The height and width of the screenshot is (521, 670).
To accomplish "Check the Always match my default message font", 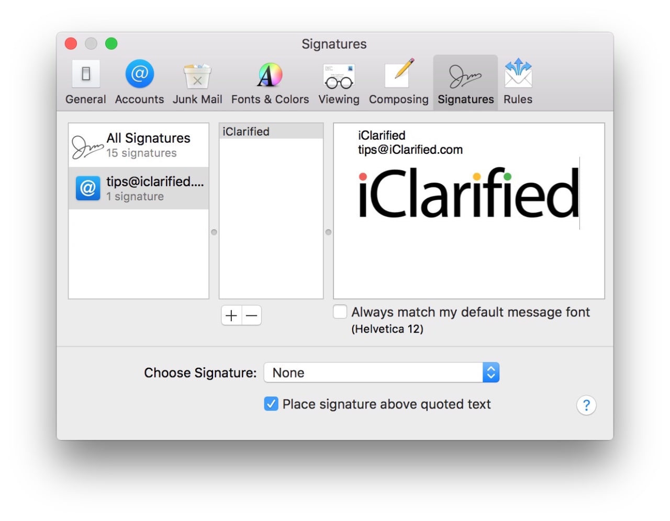I will coord(340,311).
